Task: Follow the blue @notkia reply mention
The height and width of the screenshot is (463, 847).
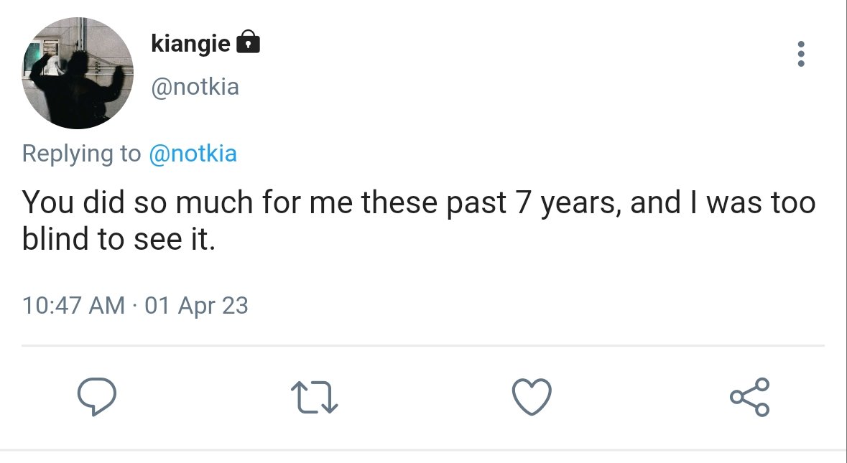Action: [x=193, y=154]
